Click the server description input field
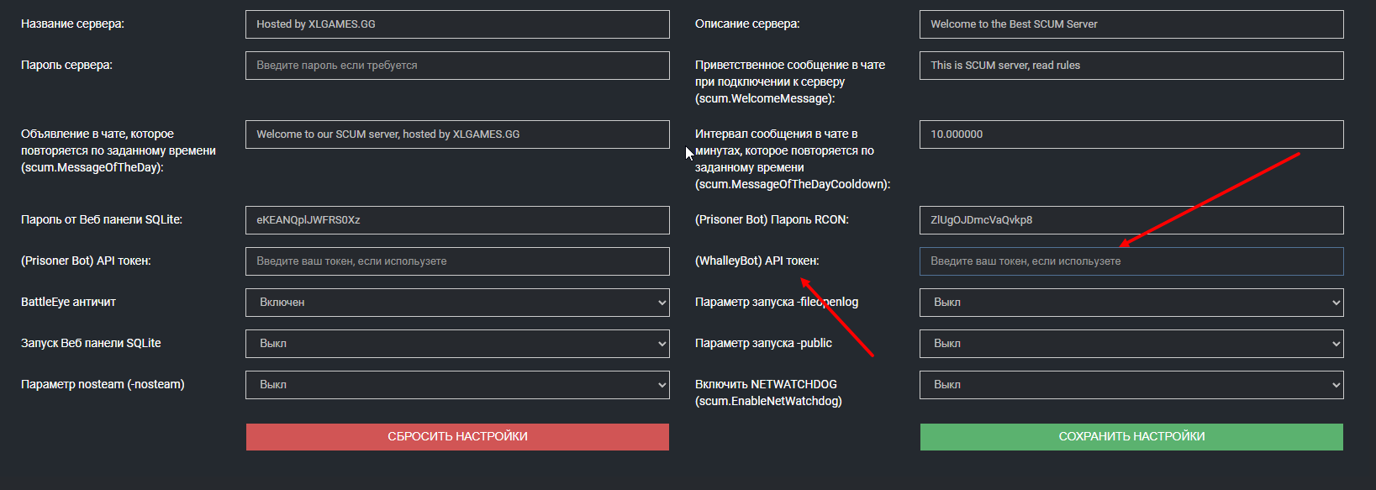 point(1131,24)
